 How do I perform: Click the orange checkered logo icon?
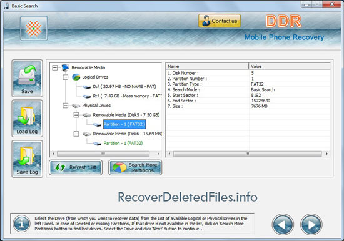[x=34, y=28]
